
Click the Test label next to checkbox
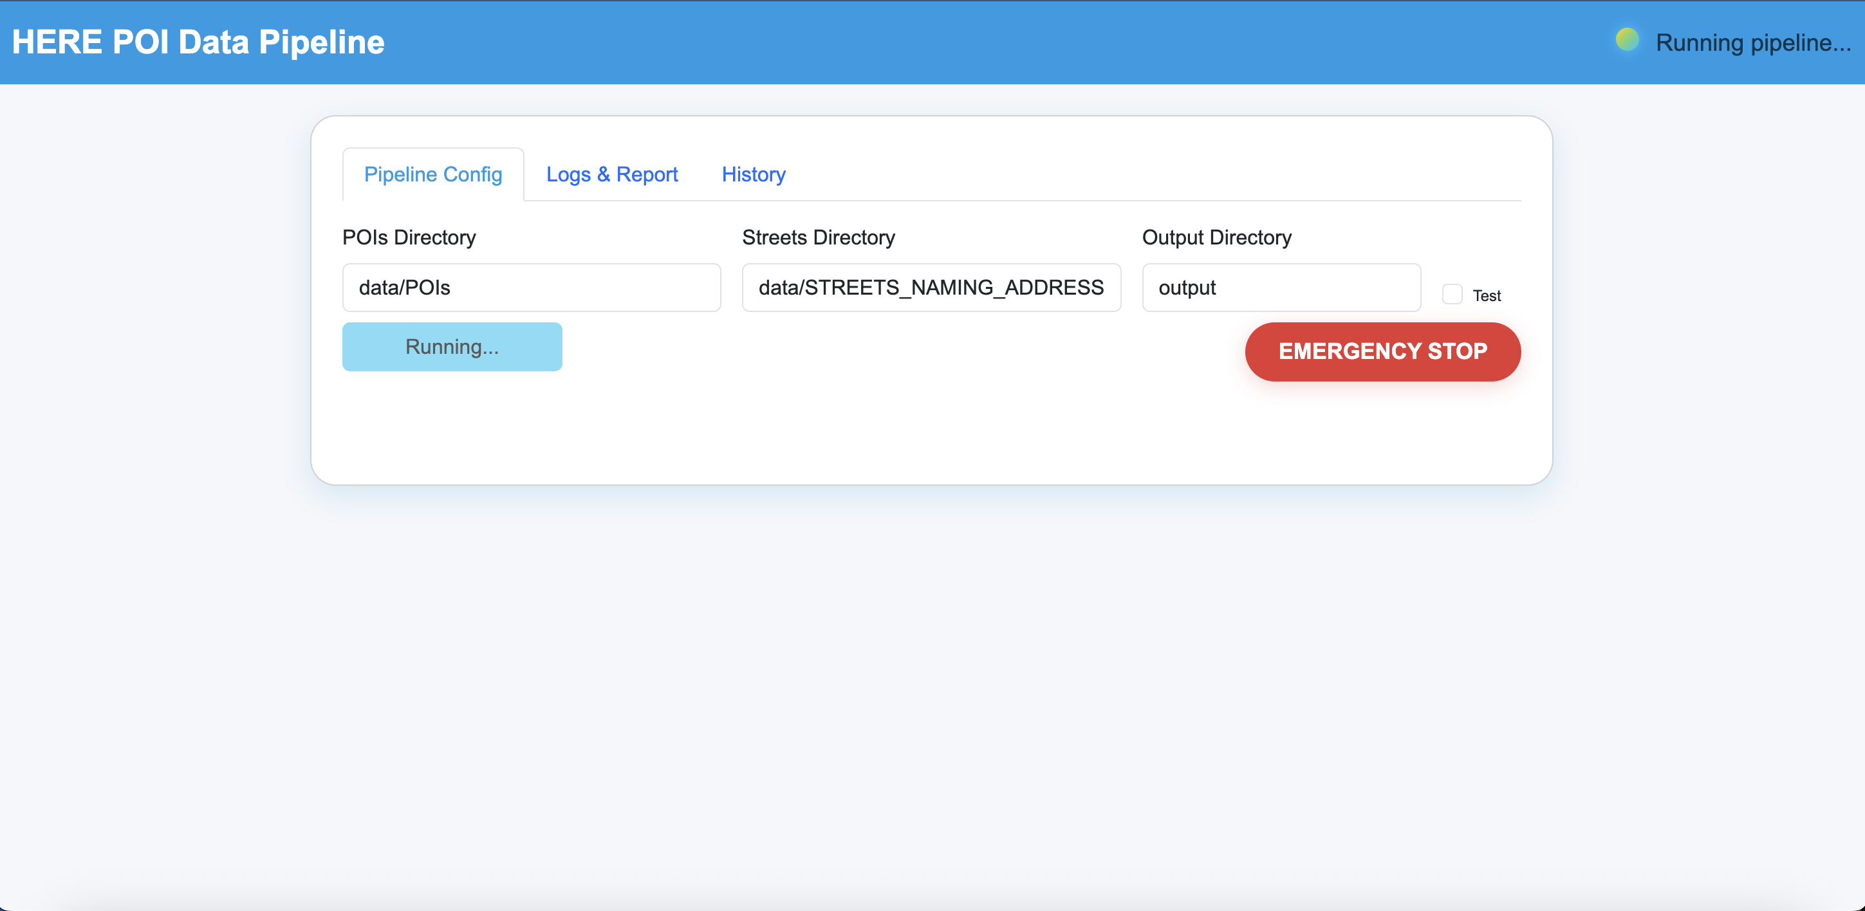1487,296
